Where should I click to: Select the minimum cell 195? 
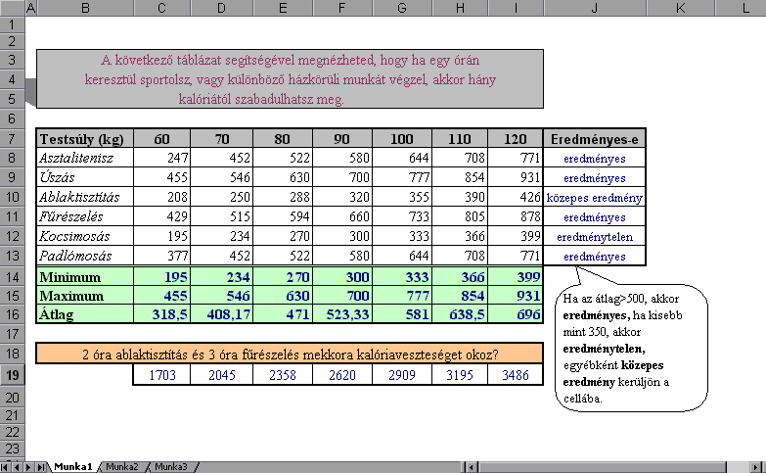pos(161,277)
